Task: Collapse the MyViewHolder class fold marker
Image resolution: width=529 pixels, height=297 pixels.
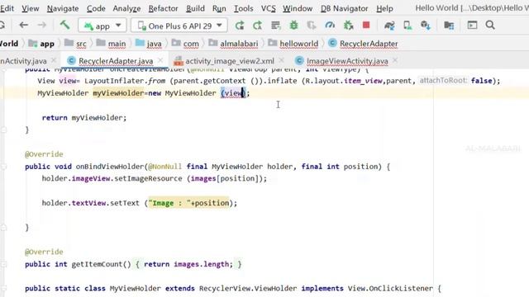Action: pyautogui.click(x=3, y=289)
